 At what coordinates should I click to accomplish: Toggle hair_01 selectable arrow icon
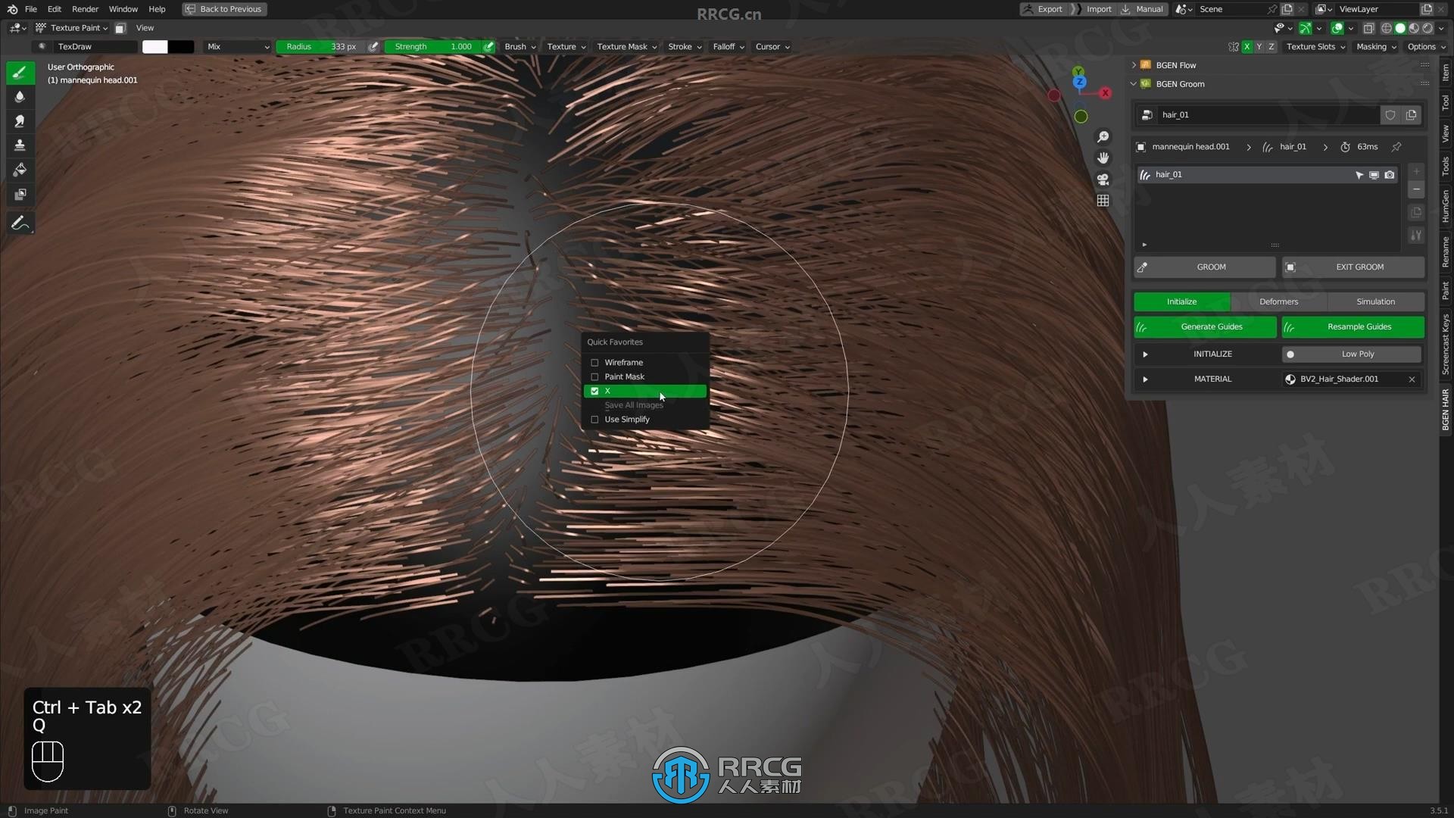[1359, 175]
